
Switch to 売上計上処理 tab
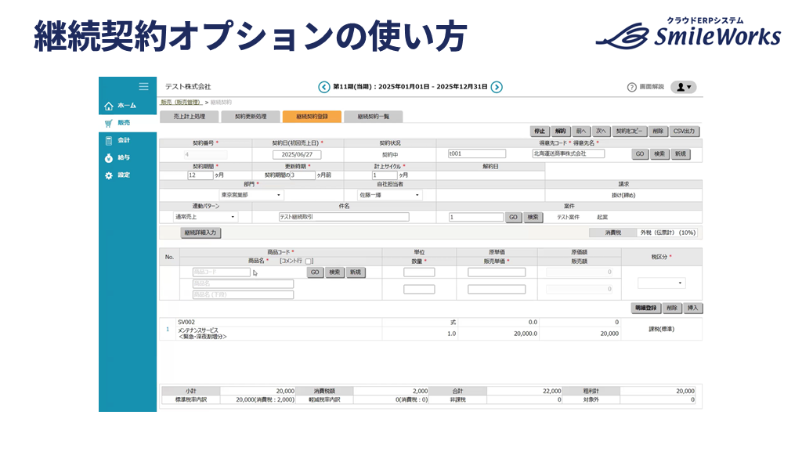pos(190,117)
